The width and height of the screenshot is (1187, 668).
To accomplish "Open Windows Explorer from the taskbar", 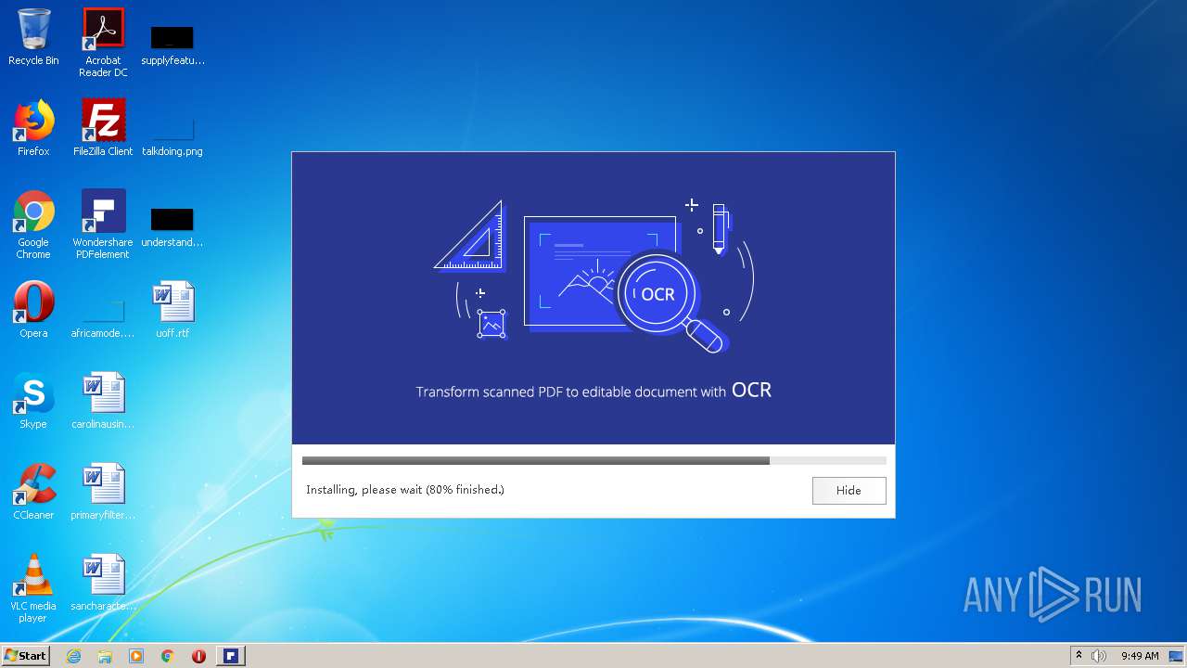I will 105,656.
